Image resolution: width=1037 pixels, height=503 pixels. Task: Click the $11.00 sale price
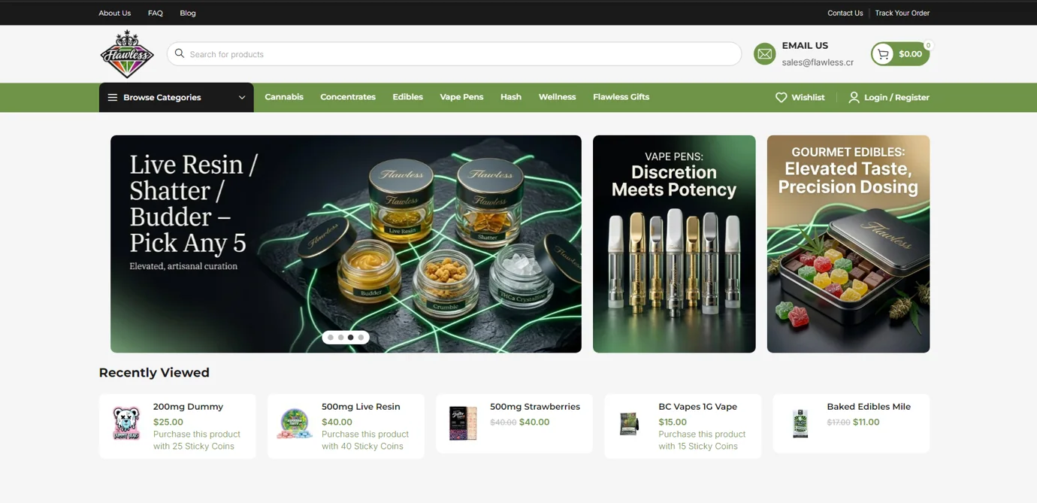pyautogui.click(x=866, y=422)
